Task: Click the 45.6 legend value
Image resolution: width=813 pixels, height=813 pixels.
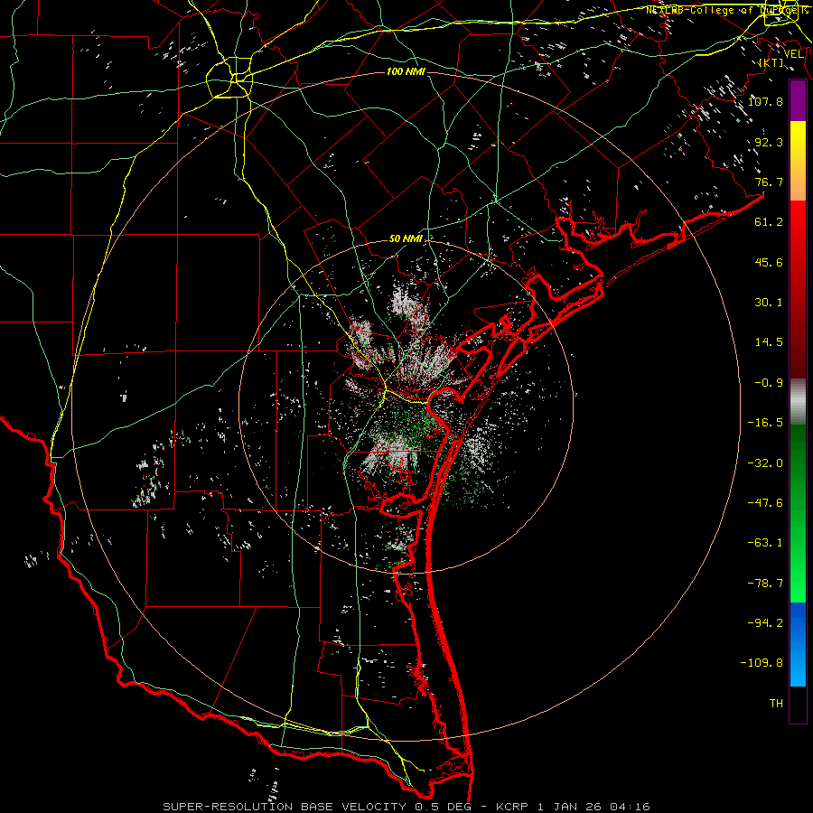Action: pyautogui.click(x=769, y=262)
